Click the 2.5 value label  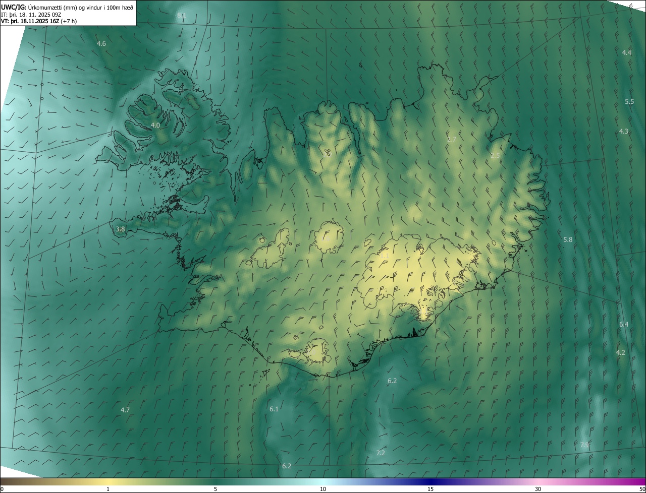click(x=495, y=156)
